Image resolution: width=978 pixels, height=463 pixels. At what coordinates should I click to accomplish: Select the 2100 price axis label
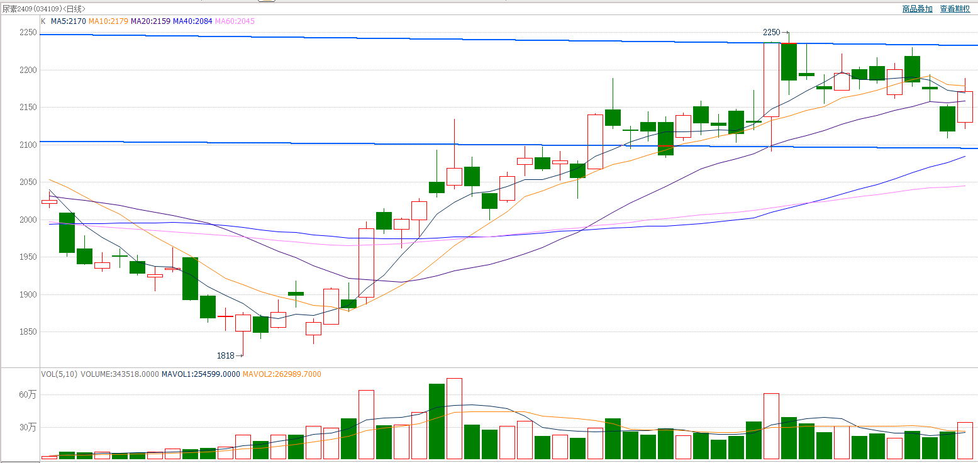tap(28, 145)
